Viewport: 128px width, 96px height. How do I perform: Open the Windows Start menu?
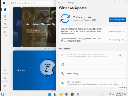pyautogui.click(x=50, y=94)
